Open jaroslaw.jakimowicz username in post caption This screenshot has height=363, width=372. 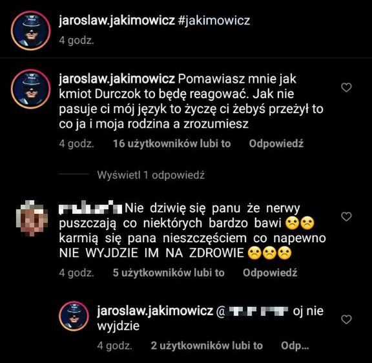pyautogui.click(x=117, y=21)
